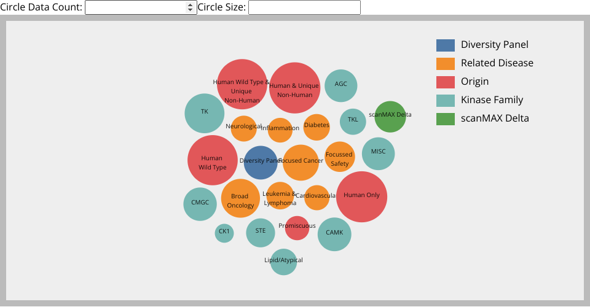Click the orange Related Disease legend swatch

point(446,63)
